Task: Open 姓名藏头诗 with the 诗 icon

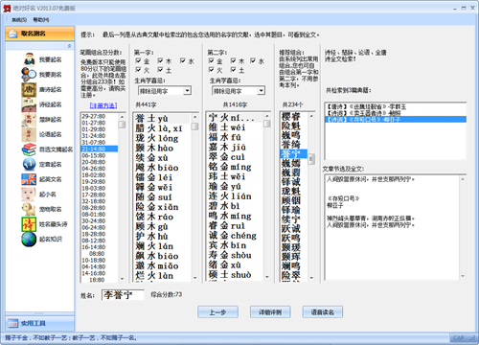Action: coord(45,224)
